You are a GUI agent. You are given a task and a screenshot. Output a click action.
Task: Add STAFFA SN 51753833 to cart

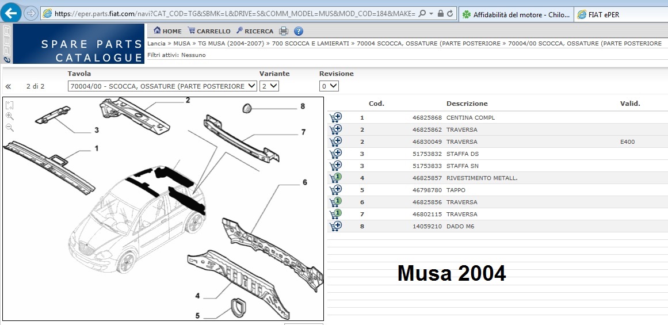pos(335,166)
